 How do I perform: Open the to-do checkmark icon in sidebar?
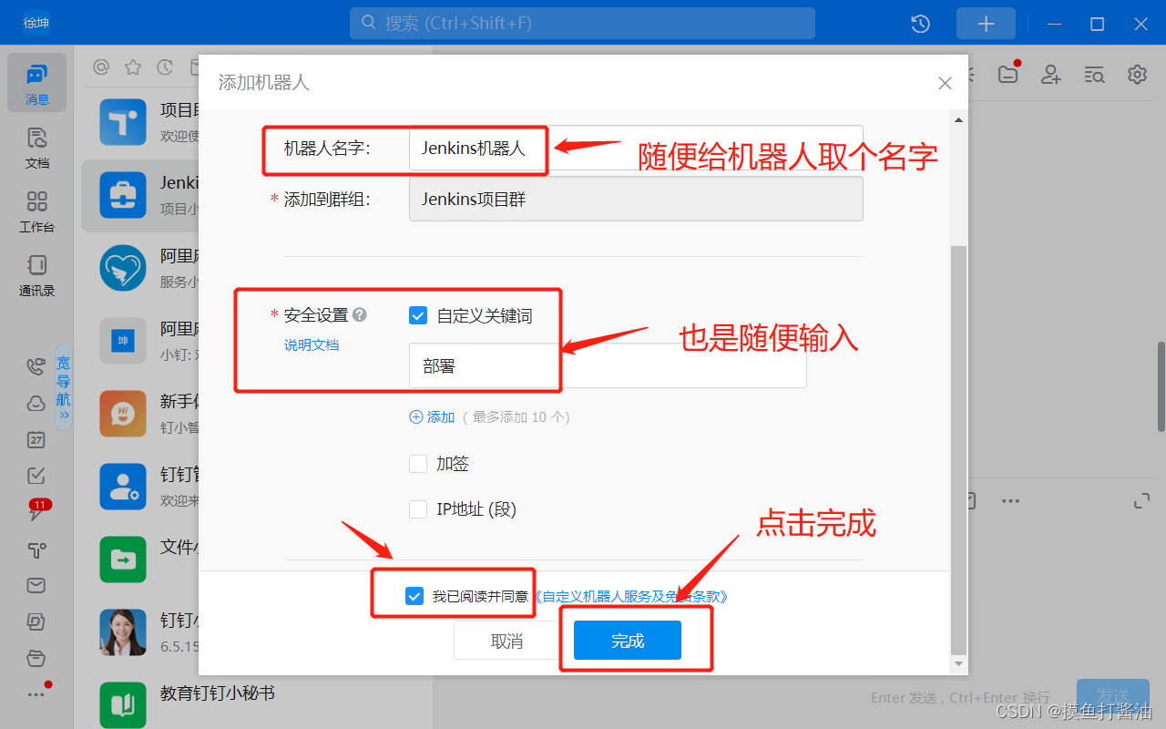[36, 476]
